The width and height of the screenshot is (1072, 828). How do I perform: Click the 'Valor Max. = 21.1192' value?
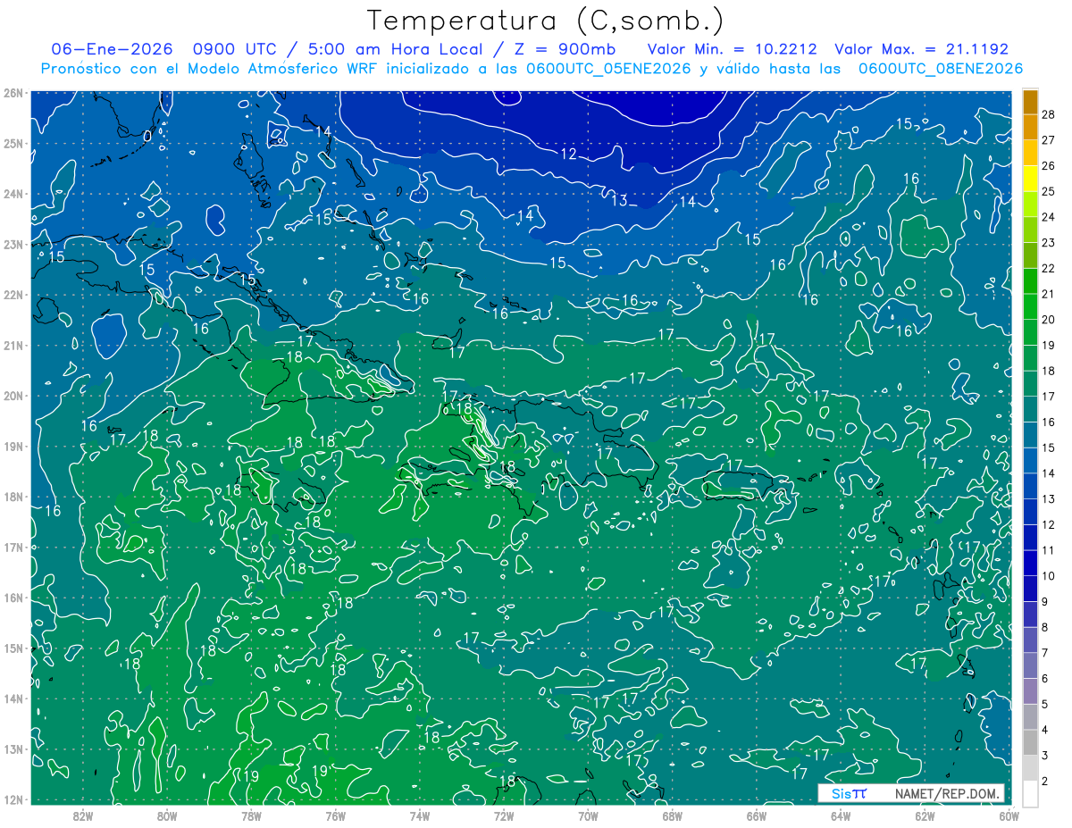pos(921,49)
